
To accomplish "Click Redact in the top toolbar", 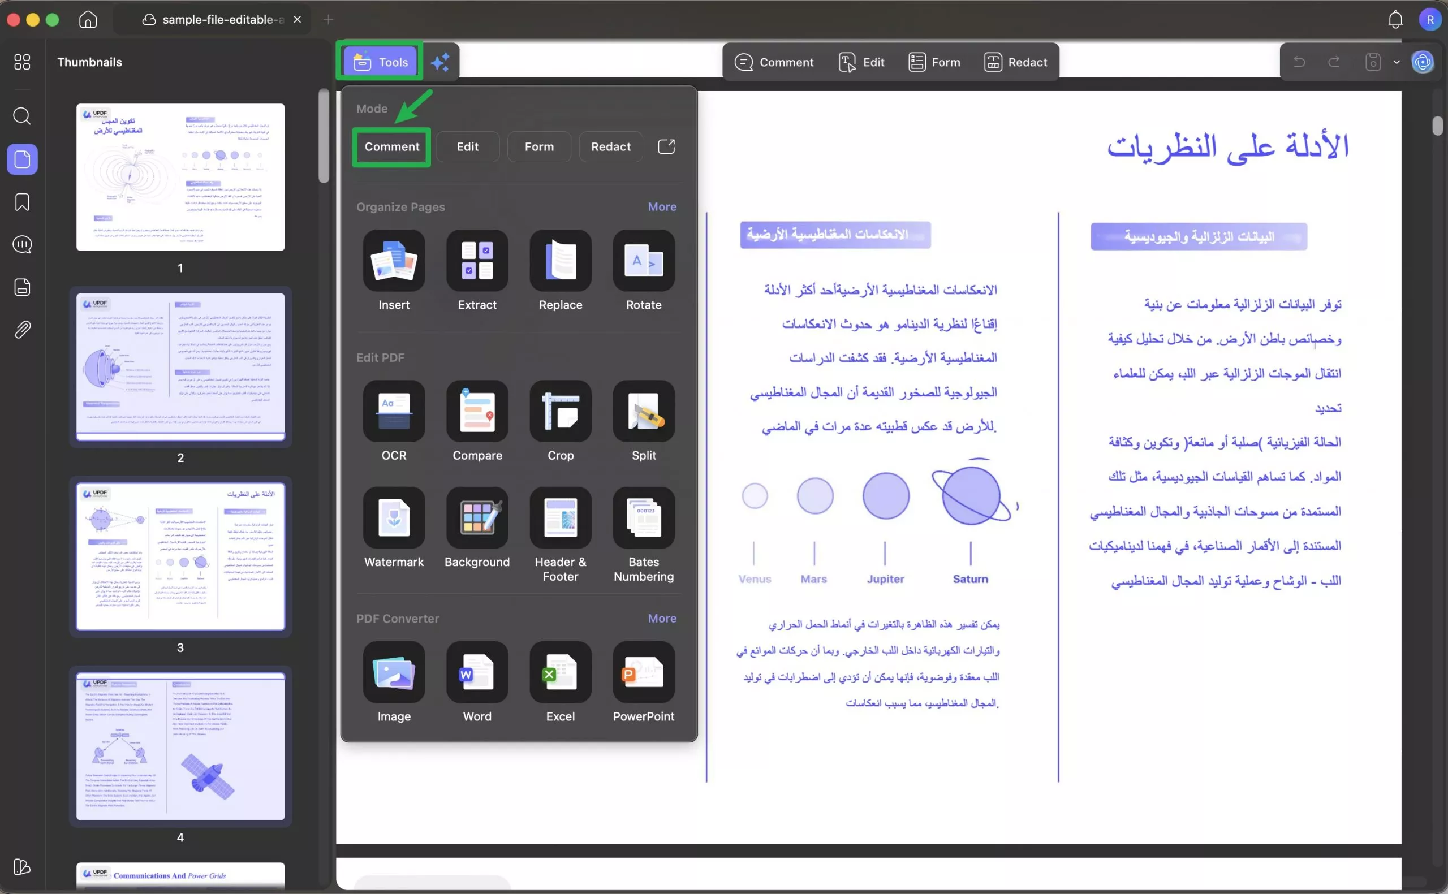I will (x=1016, y=62).
